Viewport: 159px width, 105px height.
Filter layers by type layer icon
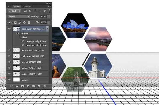click(x=35, y=11)
